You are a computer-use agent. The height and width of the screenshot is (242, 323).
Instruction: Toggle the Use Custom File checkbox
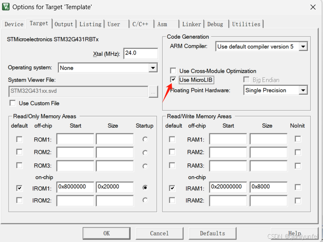point(13,103)
